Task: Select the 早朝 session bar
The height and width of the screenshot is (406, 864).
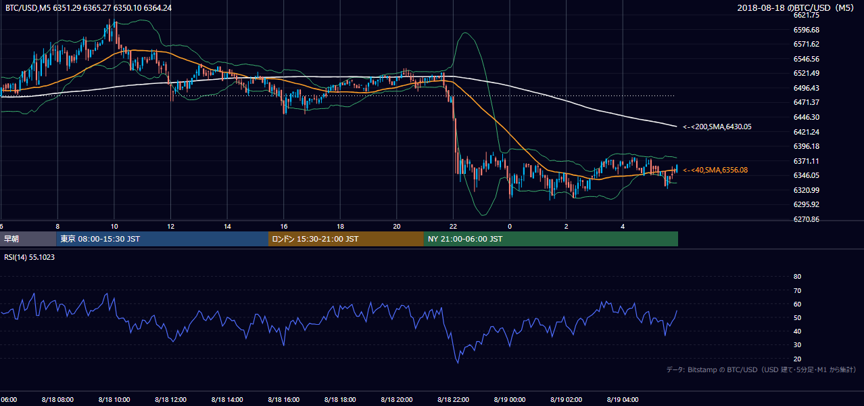Action: click(x=28, y=239)
